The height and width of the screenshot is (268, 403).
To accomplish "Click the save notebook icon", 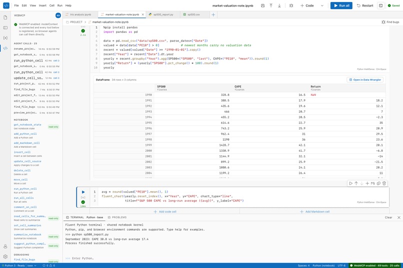I will (x=262, y=5).
